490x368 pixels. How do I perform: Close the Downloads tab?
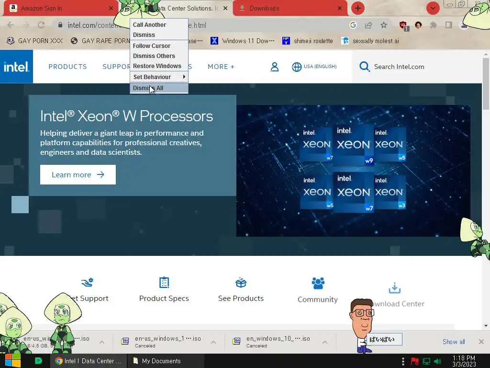[x=340, y=9]
